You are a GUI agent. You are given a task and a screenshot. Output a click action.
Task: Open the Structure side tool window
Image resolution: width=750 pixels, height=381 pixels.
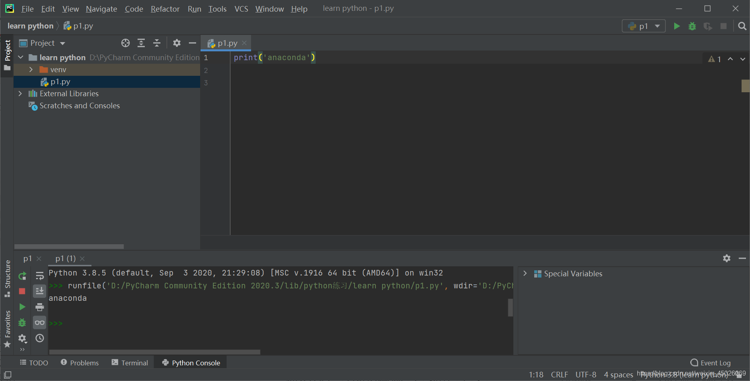(x=7, y=279)
